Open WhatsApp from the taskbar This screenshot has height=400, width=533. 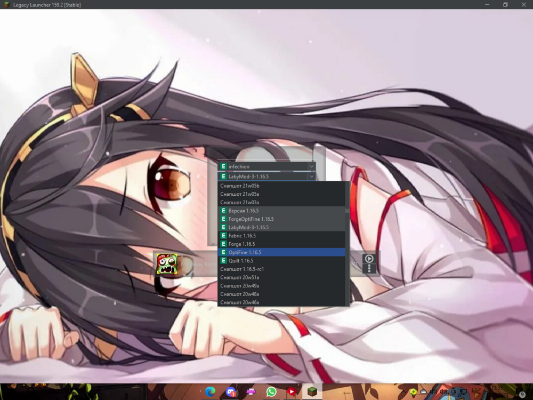pyautogui.click(x=271, y=391)
